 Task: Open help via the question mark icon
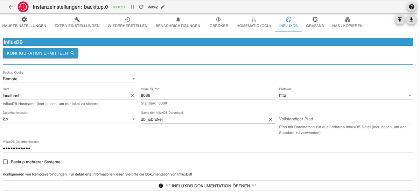pyautogui.click(x=412, y=7)
